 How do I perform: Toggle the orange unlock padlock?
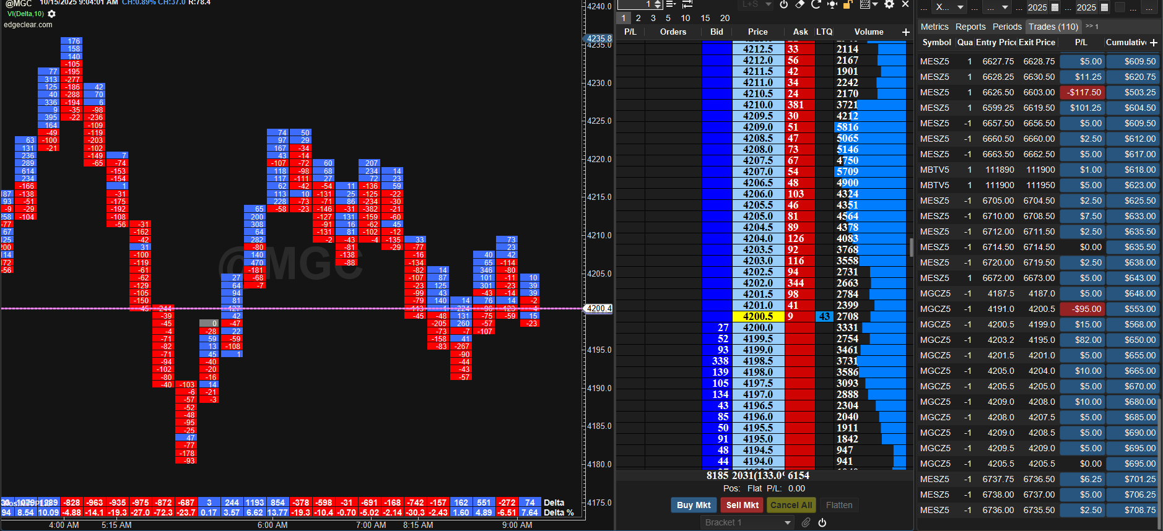[848, 4]
